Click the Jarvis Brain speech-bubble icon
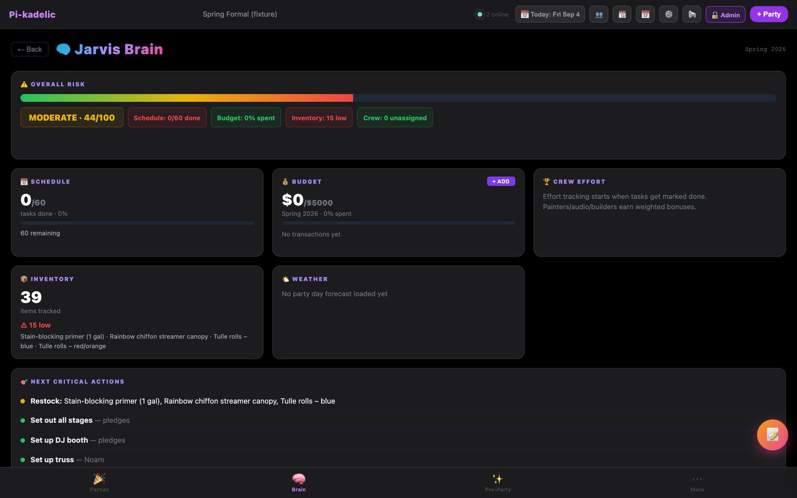The height and width of the screenshot is (498, 797). [63, 49]
